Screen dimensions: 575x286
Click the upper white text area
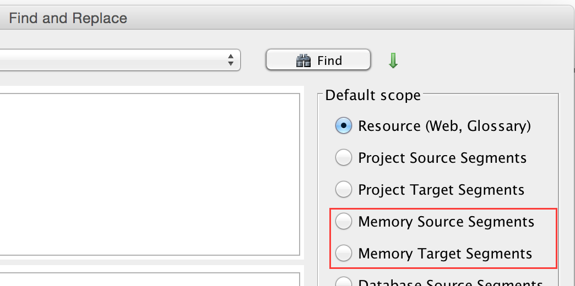[149, 170]
